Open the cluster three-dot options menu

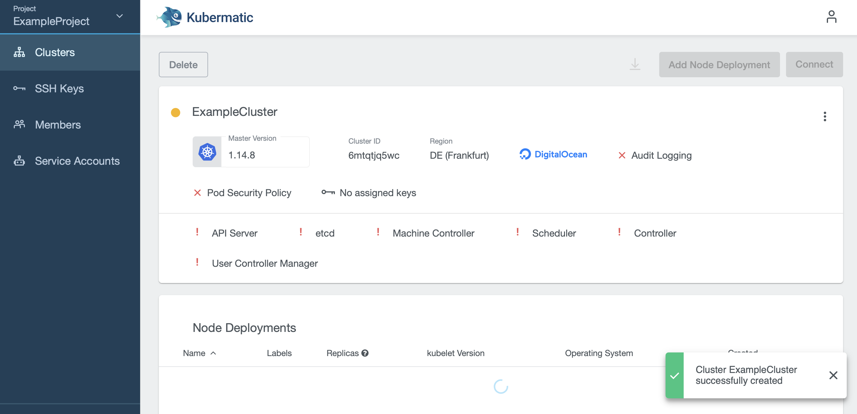(825, 116)
